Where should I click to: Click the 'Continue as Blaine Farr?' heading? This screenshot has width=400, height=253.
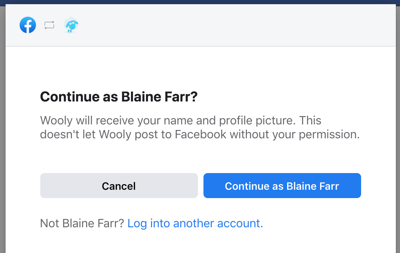119,97
